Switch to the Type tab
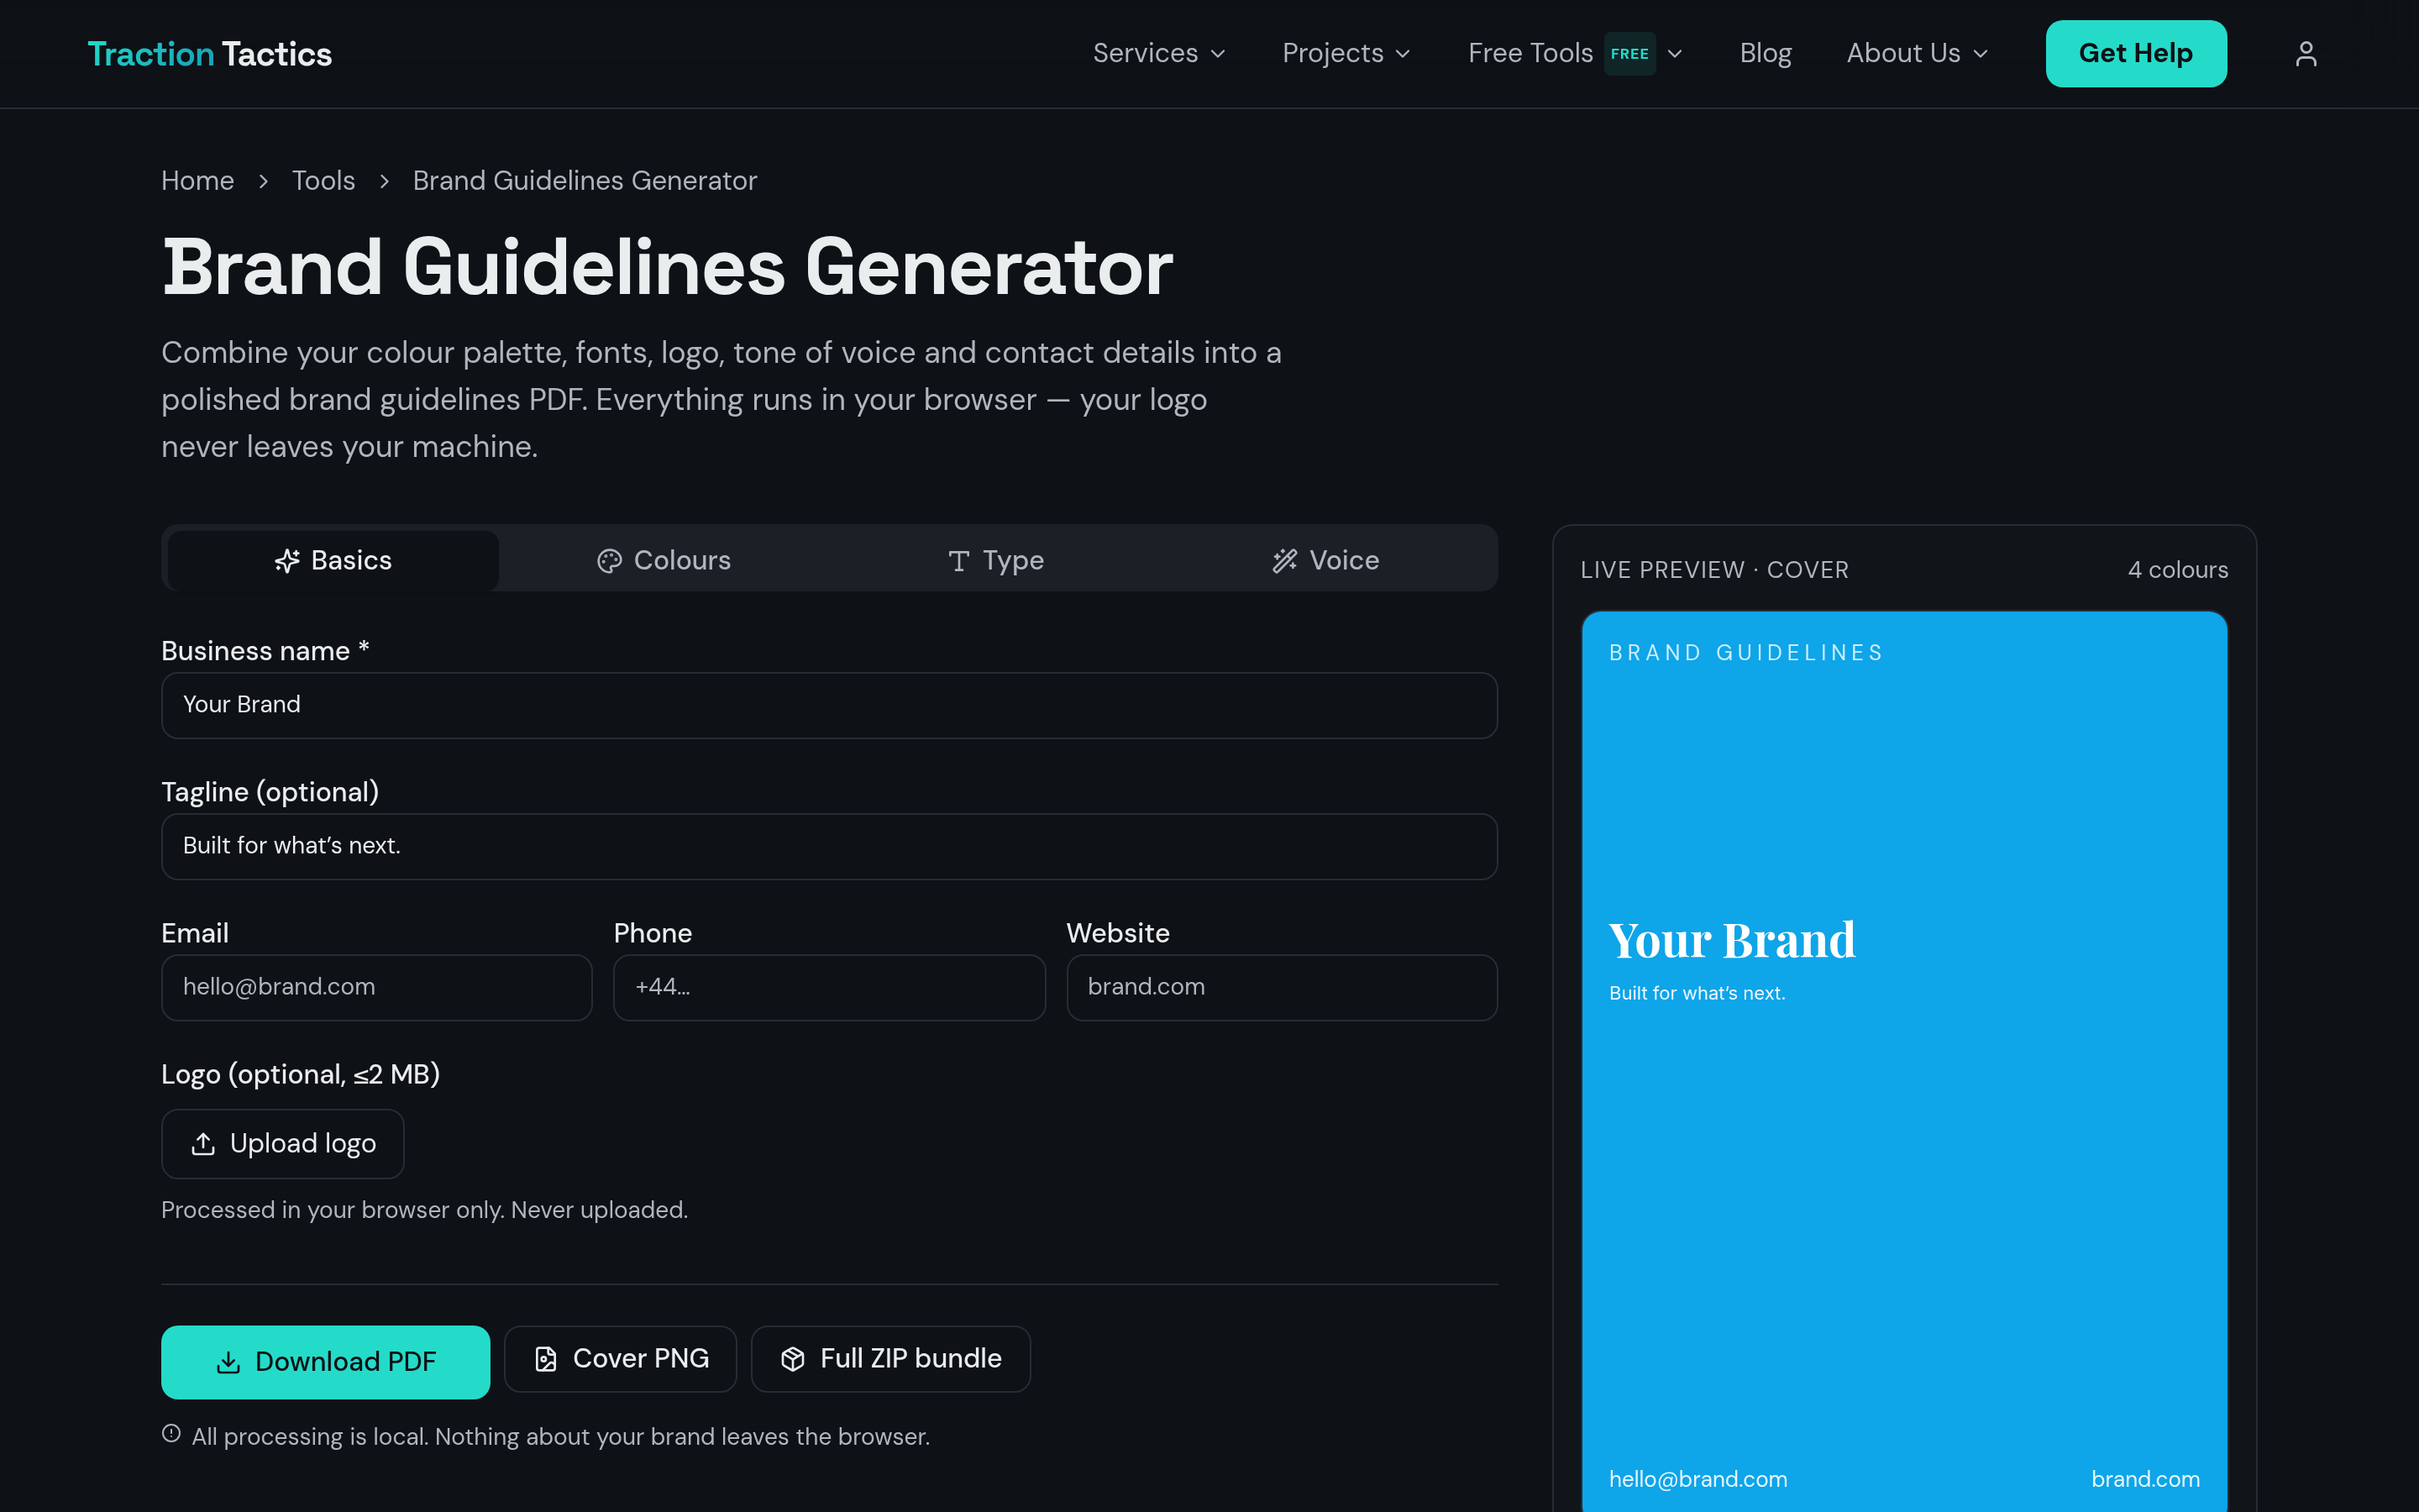Viewport: 2419px width, 1512px height. [x=994, y=560]
